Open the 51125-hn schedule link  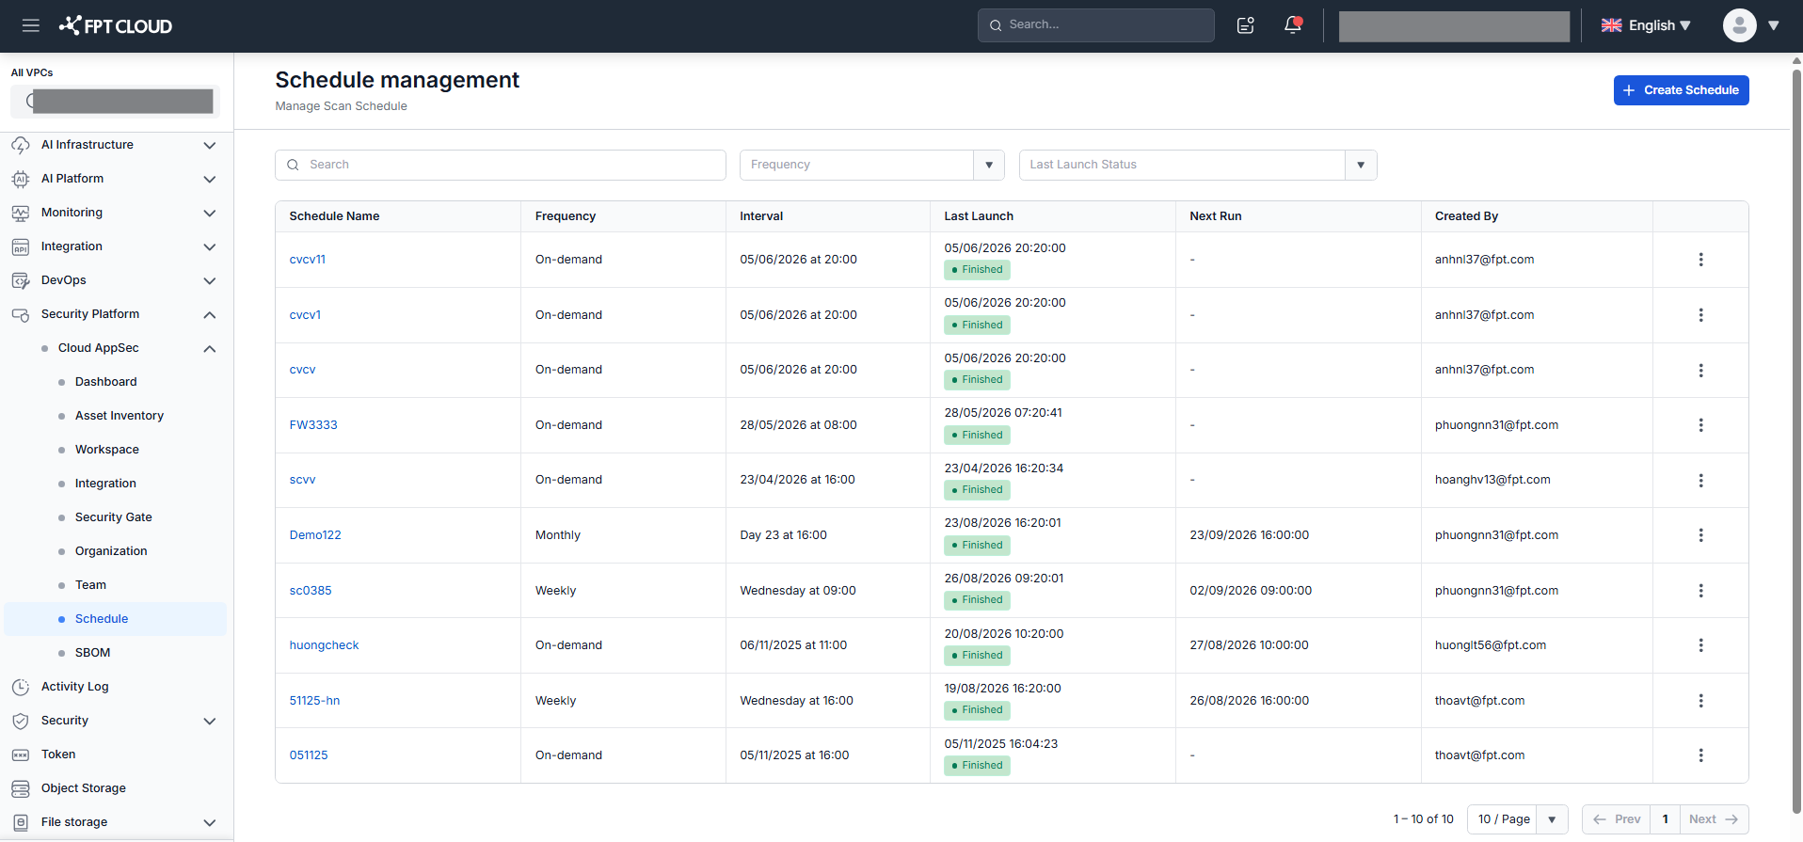(314, 701)
